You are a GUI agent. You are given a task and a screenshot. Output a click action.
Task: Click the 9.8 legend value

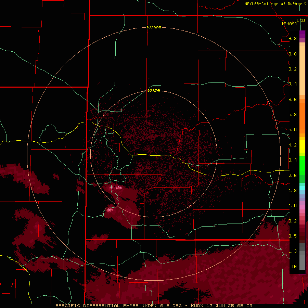coord(293,38)
